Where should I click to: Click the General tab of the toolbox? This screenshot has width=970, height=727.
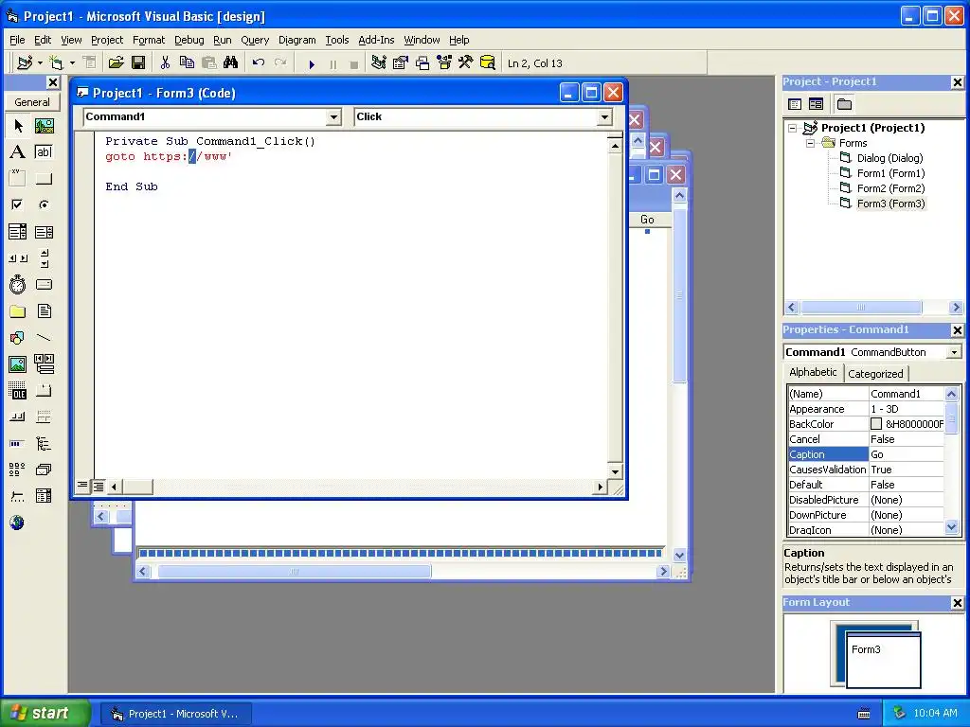point(32,102)
